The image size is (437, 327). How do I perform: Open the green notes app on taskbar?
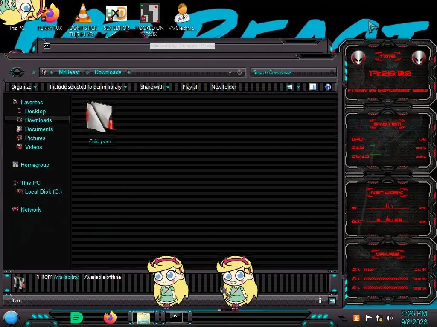(x=77, y=318)
